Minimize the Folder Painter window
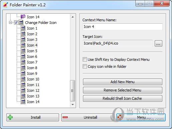Viewport: 172px width, 129px height. tap(140, 4)
